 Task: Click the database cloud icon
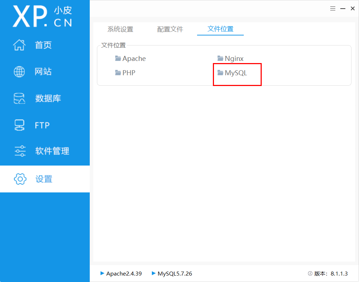click(x=19, y=99)
